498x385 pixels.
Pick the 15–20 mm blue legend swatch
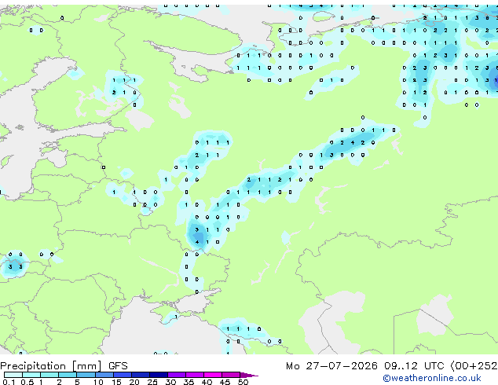123,375
